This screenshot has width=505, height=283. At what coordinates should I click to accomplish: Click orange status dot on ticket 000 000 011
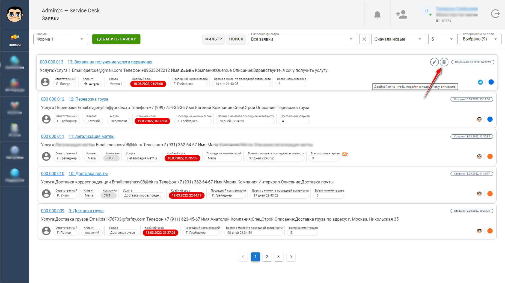coord(490,156)
